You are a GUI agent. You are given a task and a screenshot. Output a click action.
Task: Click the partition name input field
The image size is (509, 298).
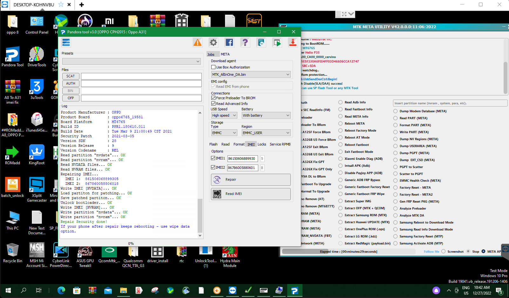450,103
